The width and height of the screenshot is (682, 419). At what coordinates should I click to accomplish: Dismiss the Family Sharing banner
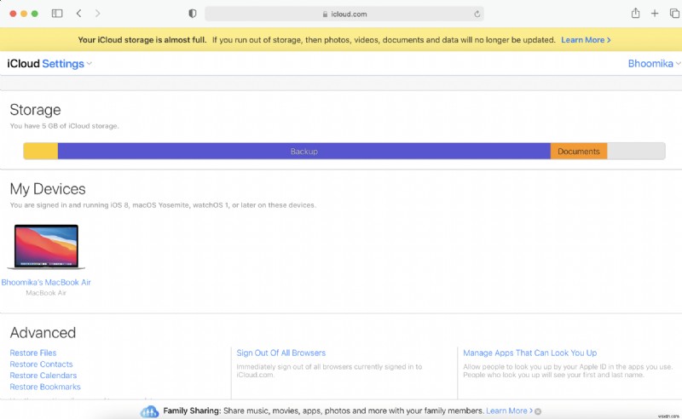[538, 411]
